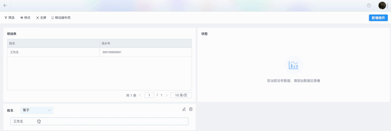
Task: Select the 王先生 table cell
Action: pyautogui.click(x=53, y=52)
